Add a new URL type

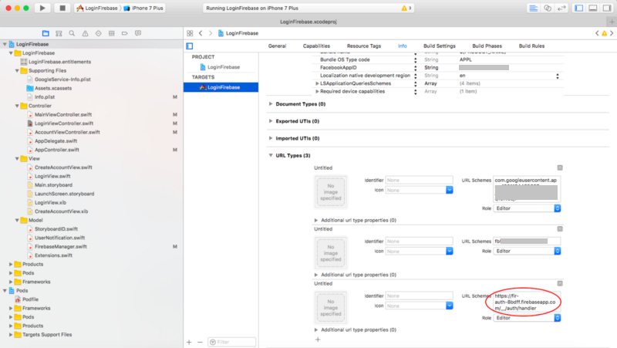[318, 340]
